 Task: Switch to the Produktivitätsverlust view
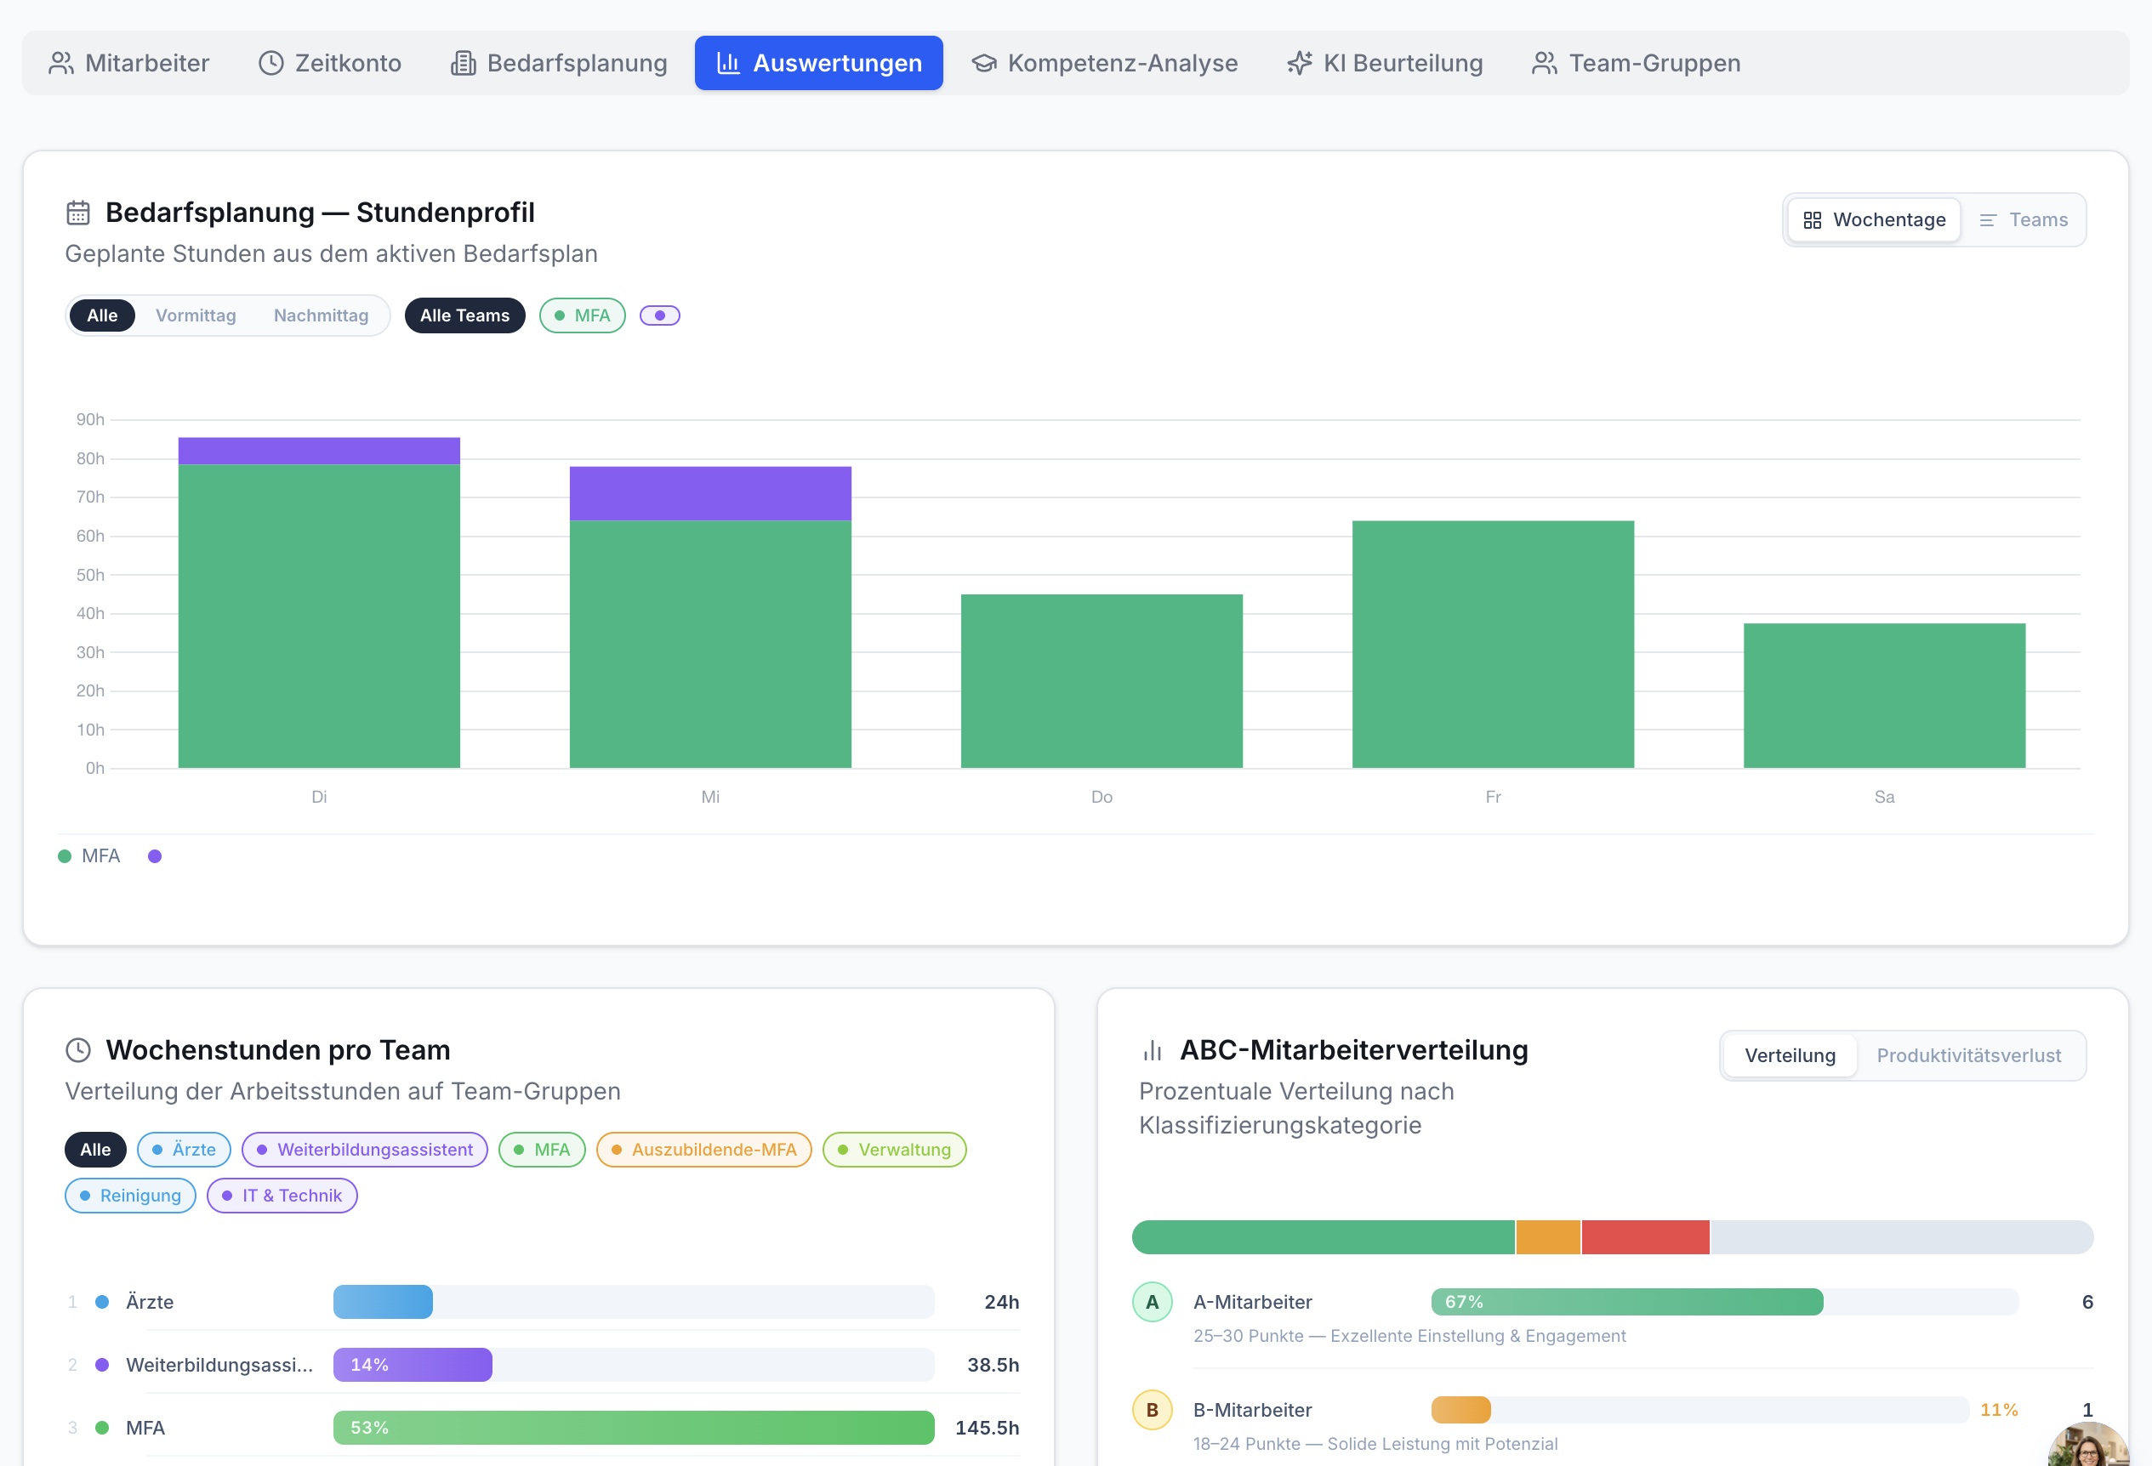1968,1055
